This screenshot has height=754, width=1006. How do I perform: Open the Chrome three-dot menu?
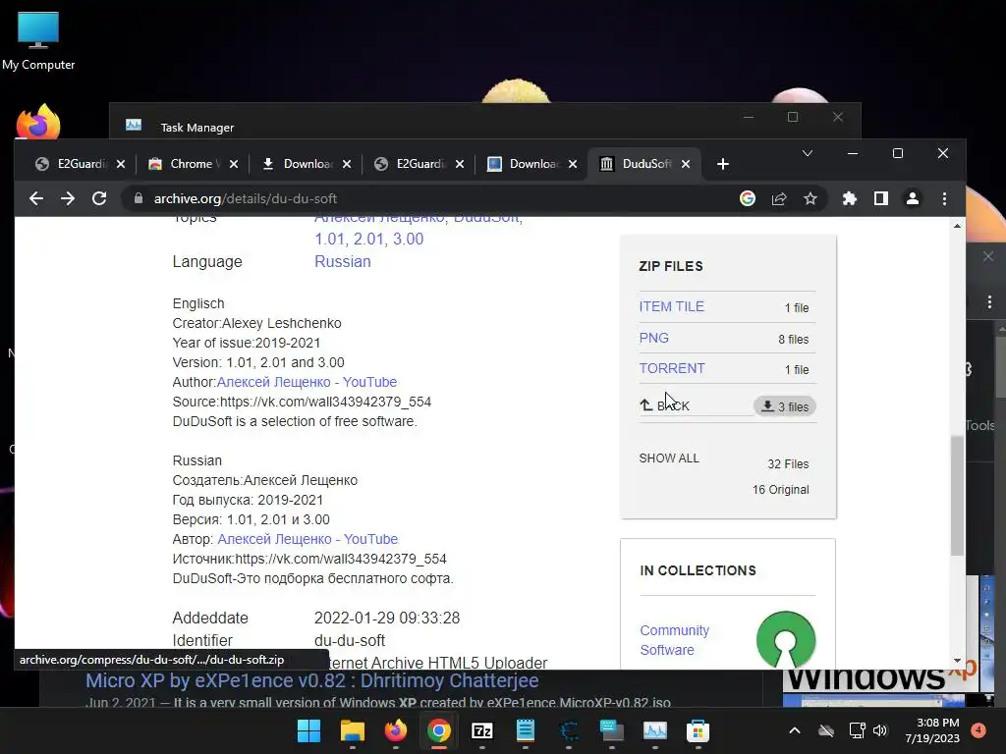(944, 198)
